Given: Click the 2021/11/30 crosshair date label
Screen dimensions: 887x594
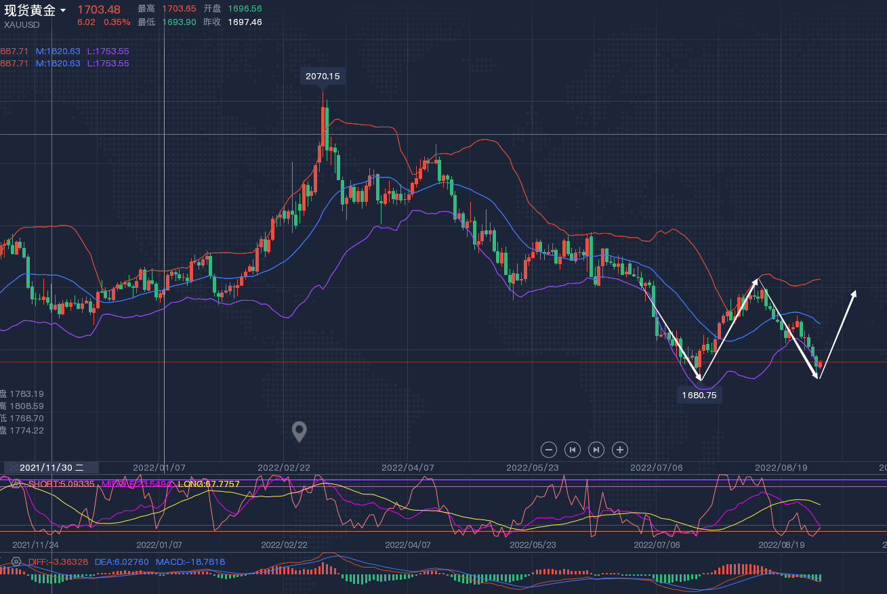Looking at the screenshot, I should point(51,467).
